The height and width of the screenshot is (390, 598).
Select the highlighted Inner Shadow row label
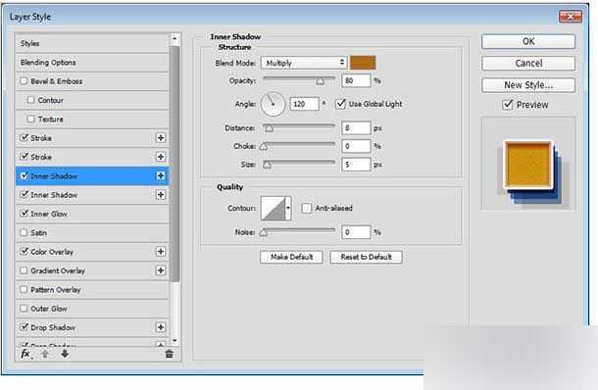(54, 176)
